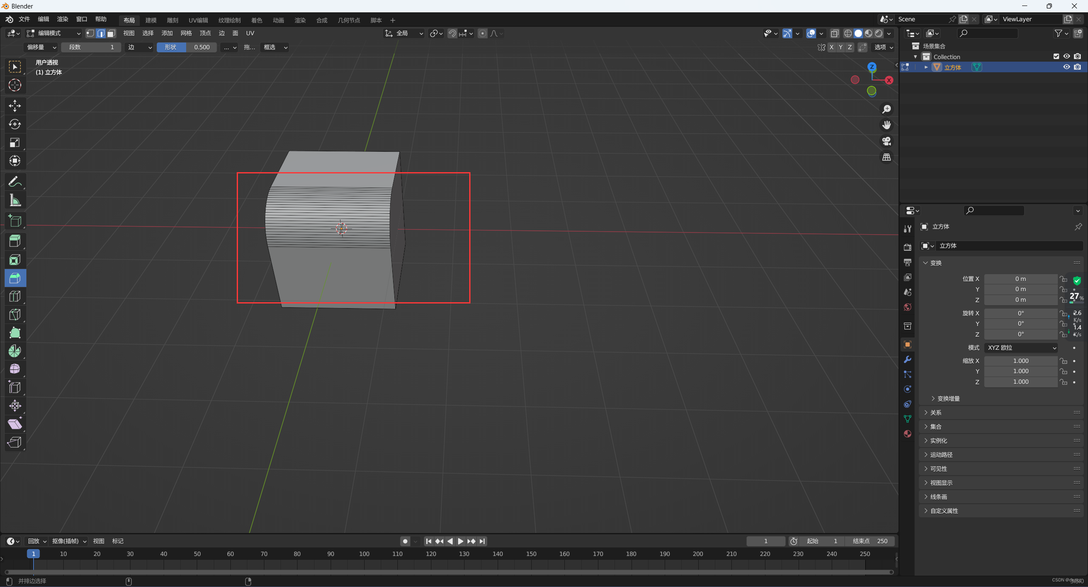
Task: Open the 选项 options dropdown
Action: coord(884,47)
